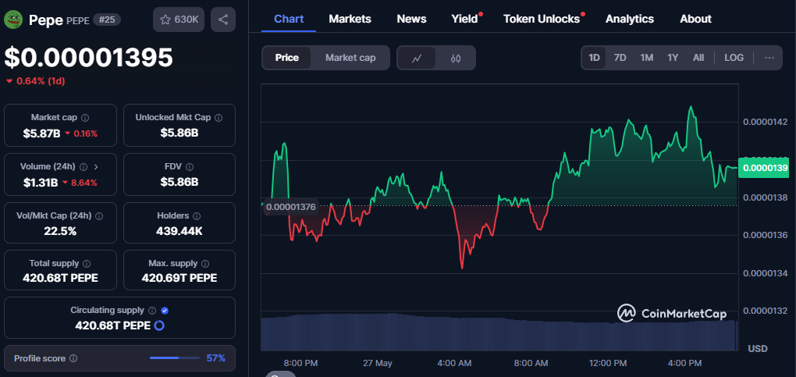This screenshot has height=377, width=796.
Task: Click the volume bars under the chart
Action: (499, 333)
